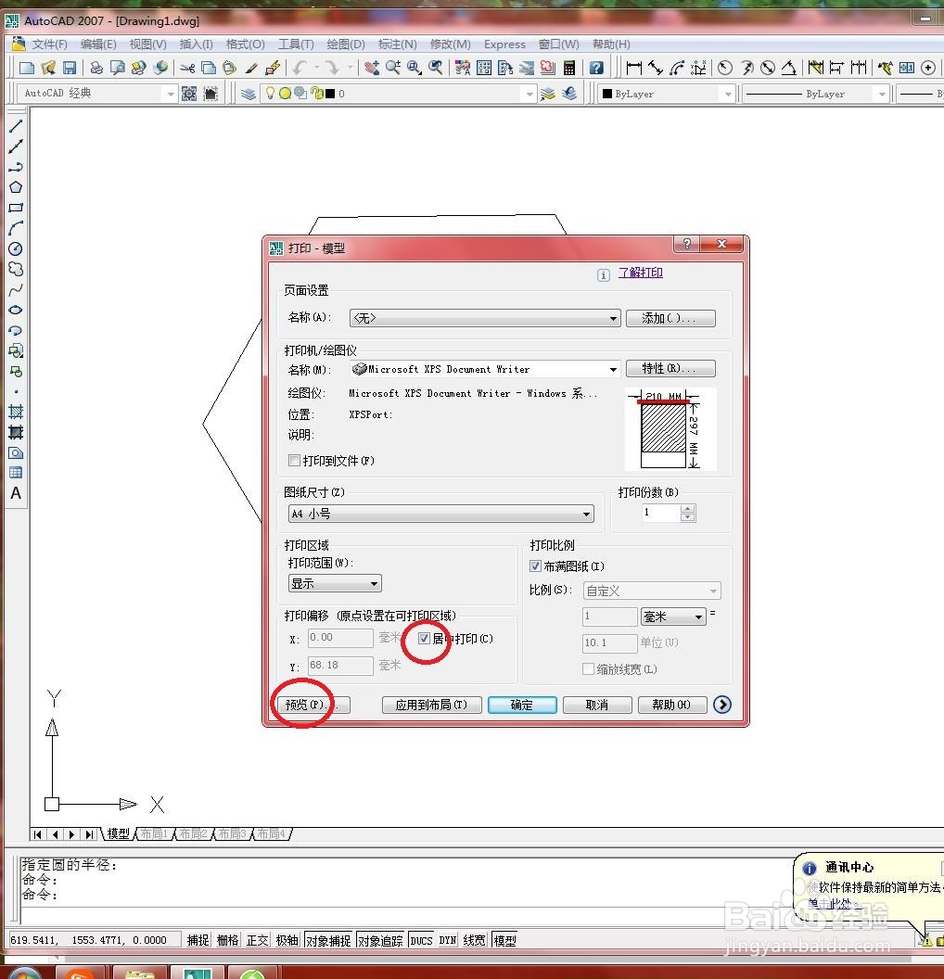Viewport: 944px width, 979px height.
Task: Select the Circle draw tool
Action: [x=16, y=249]
